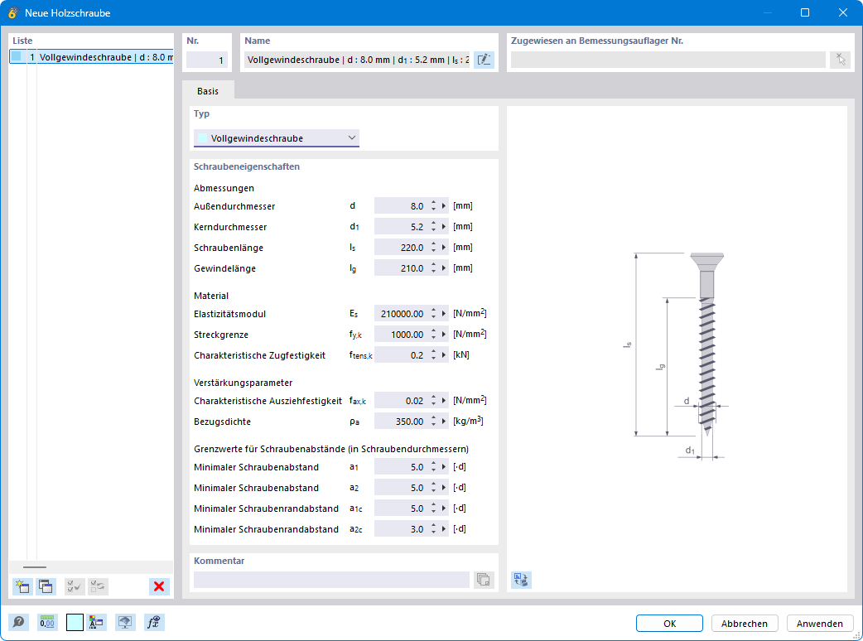Adjust stepper for Schraubenrandabstand a2c
The image size is (863, 641).
tap(434, 529)
